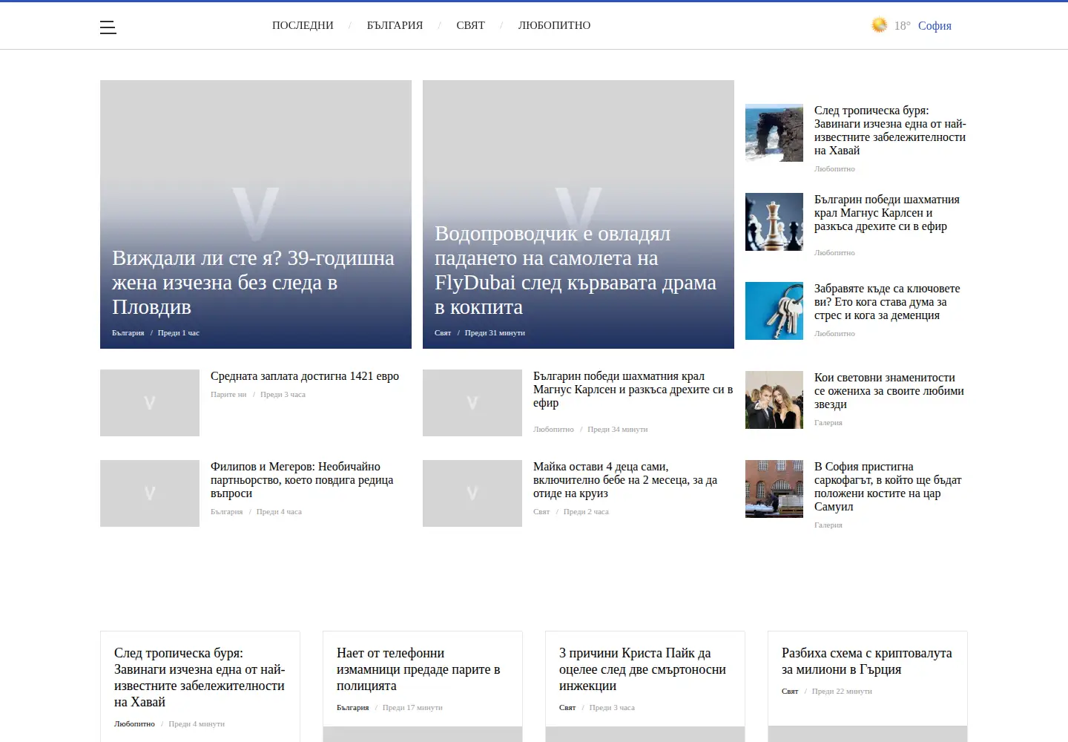
Task: Open the ЛЮБОПИТНО section
Action: pyautogui.click(x=554, y=25)
